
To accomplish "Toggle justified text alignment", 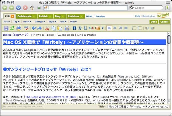I will (126, 28).
